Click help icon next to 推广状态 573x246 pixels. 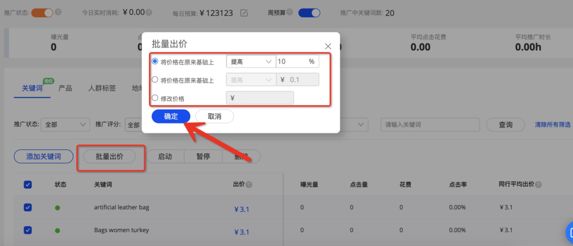click(x=58, y=13)
